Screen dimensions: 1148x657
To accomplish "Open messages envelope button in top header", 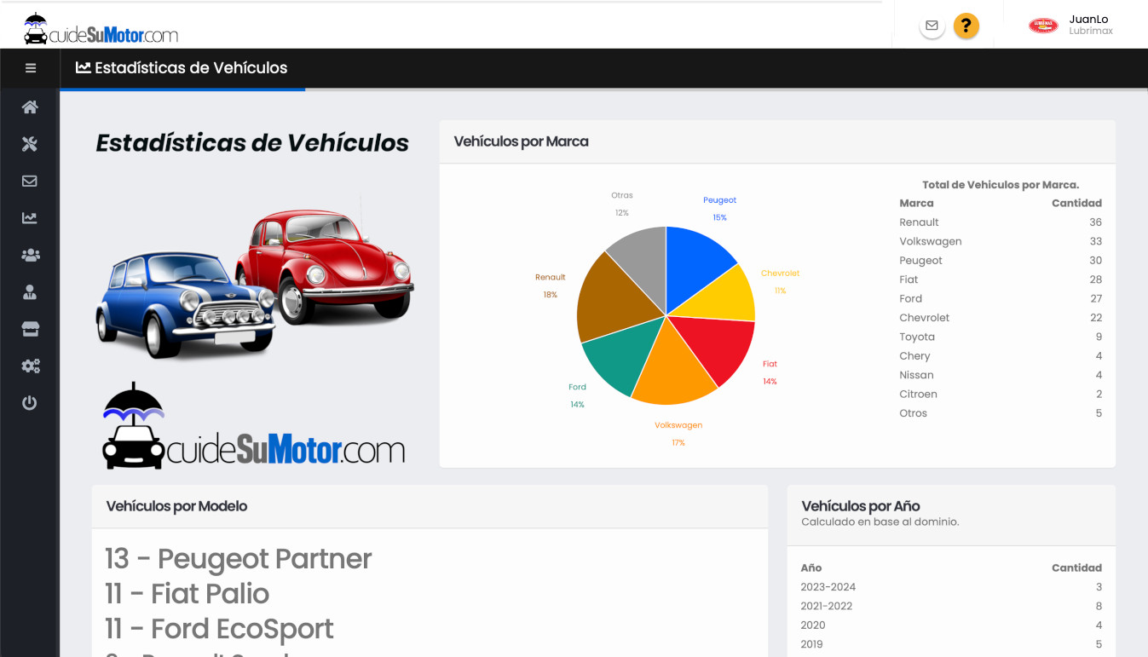I will point(932,26).
